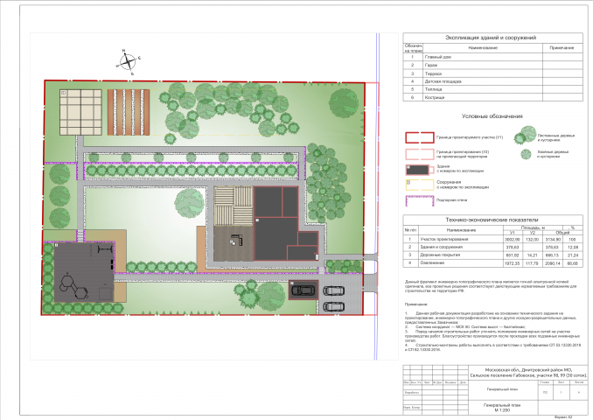Click the north compass rose symbol
The width and height of the screenshot is (593, 420).
(129, 62)
